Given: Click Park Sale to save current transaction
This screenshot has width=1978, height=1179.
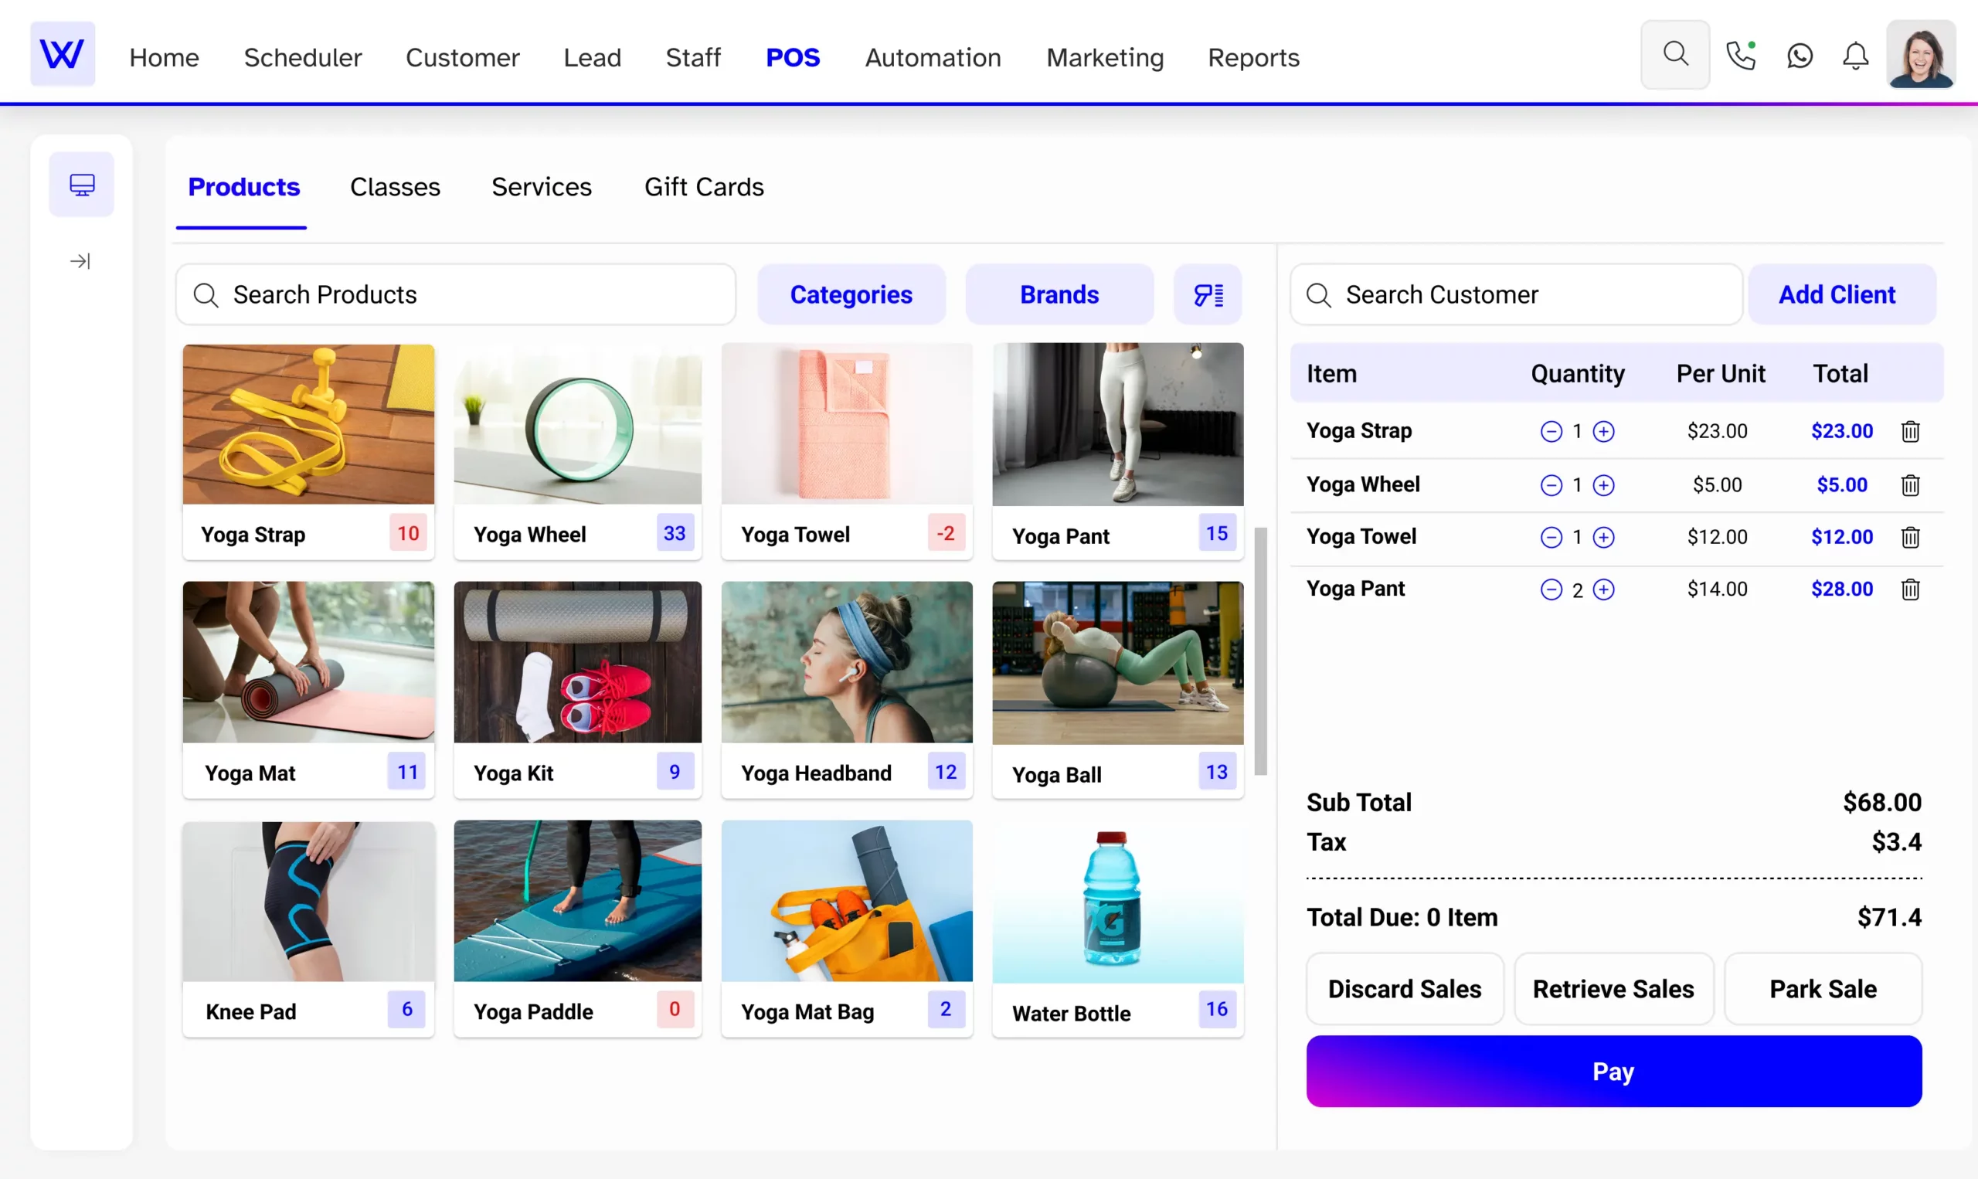Looking at the screenshot, I should point(1822,988).
